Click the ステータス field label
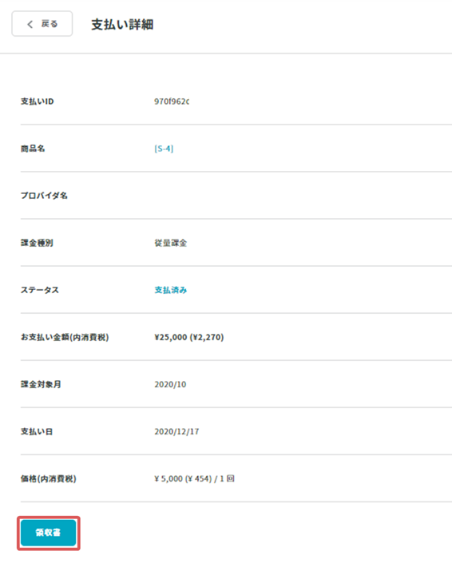Viewport: 452px width, 575px height. (40, 290)
